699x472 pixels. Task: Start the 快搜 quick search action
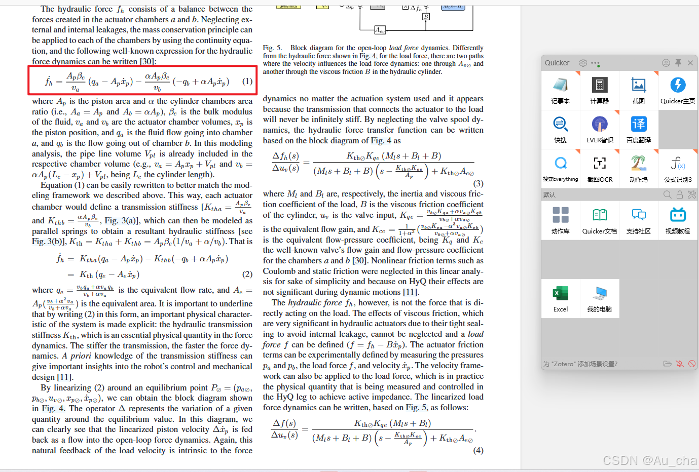[x=561, y=129]
